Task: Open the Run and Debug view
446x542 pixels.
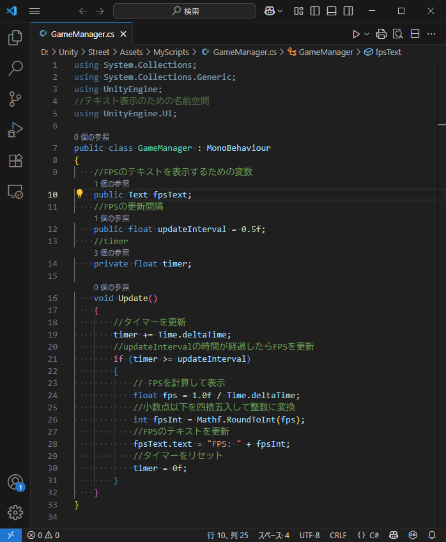Action: [x=15, y=130]
